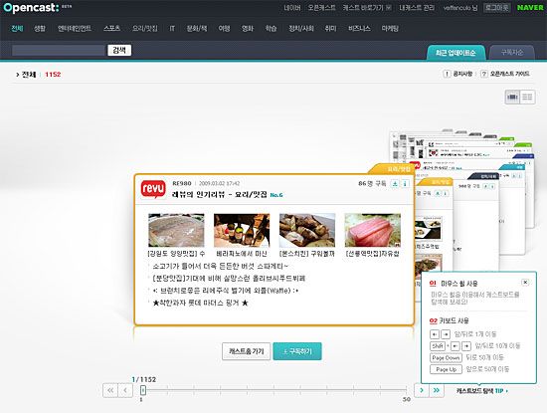Click the 오픈캐스트 link in top bar
547x413 pixels.
321,8
